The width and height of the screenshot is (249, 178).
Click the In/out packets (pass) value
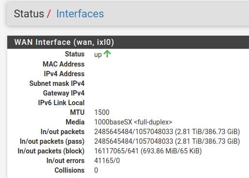[167, 141]
